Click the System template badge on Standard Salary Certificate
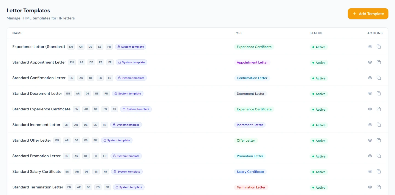 pyautogui.click(x=127, y=172)
